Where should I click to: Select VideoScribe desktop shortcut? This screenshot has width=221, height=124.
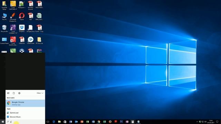coord(31,40)
